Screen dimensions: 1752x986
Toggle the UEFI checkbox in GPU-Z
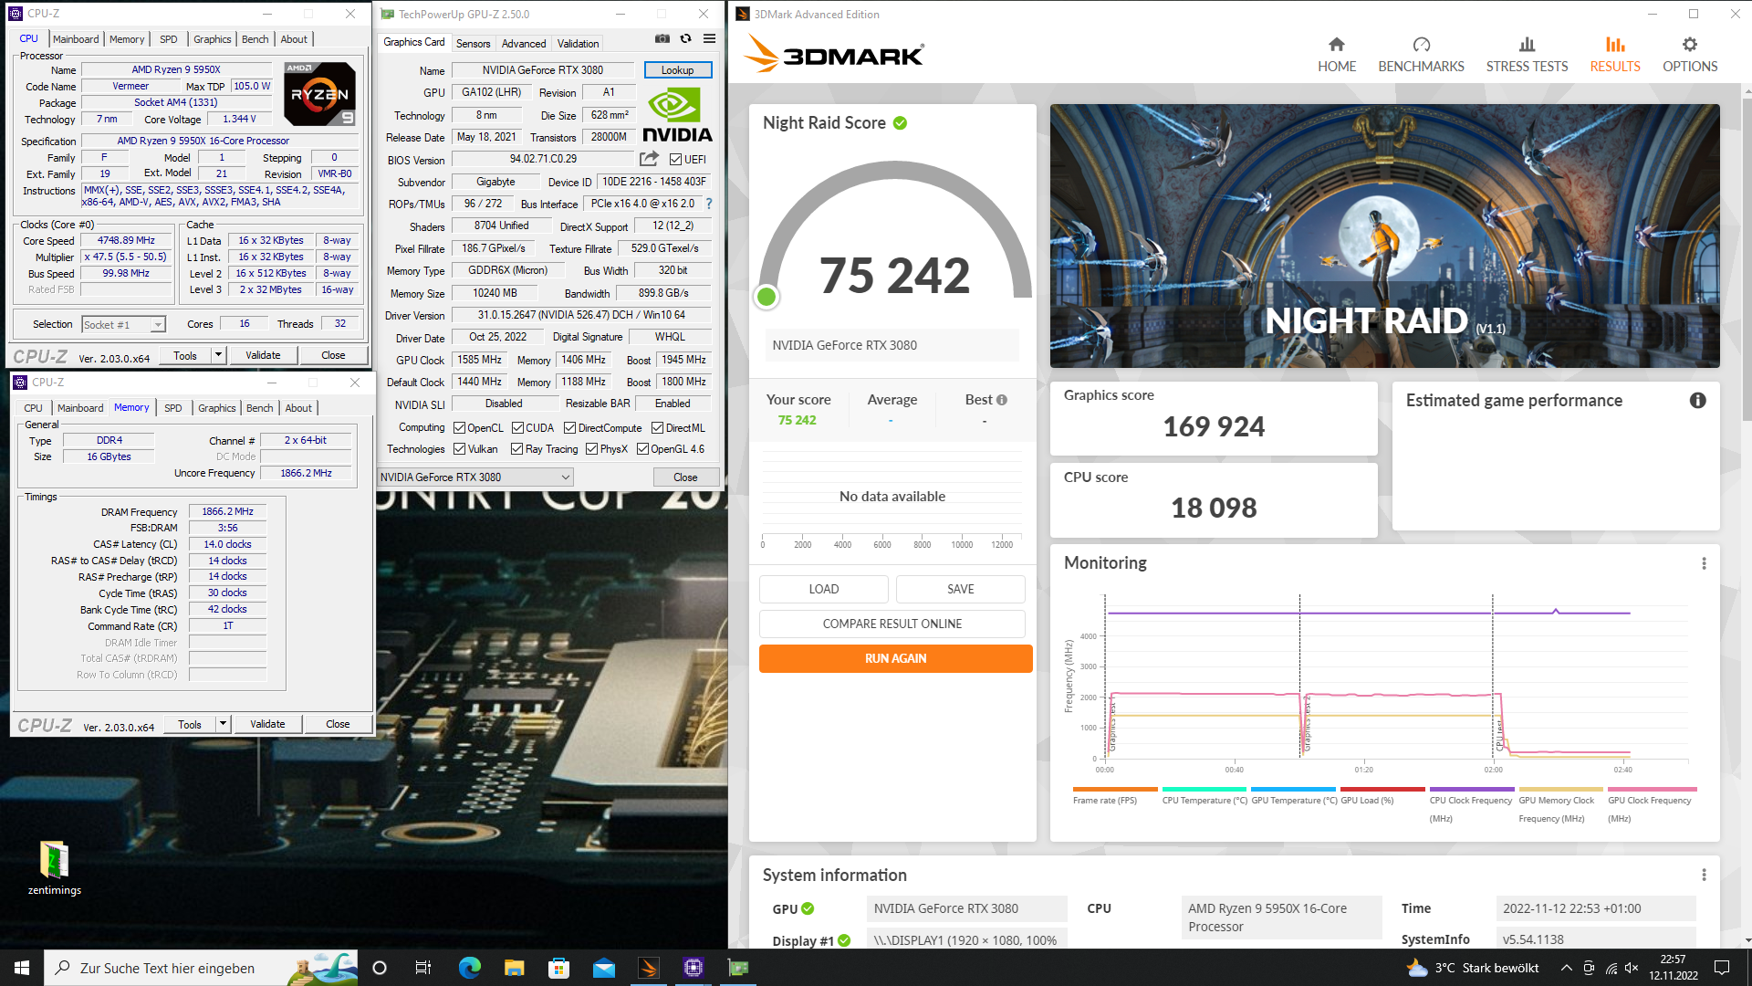[x=676, y=160]
